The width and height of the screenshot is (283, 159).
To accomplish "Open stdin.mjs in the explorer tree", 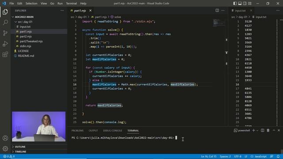I will [25, 46].
